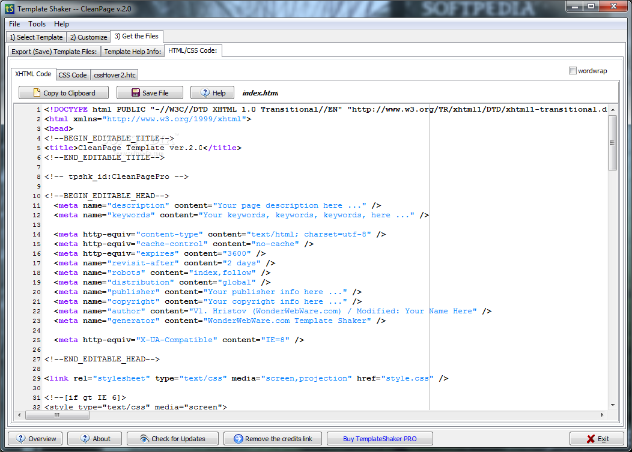Open the File menu
632x452 pixels.
coord(14,24)
